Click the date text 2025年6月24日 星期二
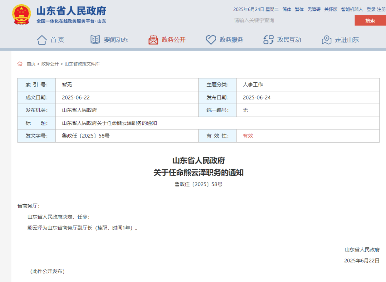386x282 pixels. tap(256, 9)
